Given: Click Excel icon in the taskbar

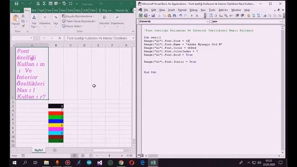Looking at the screenshot, I should pyautogui.click(x=153, y=163).
